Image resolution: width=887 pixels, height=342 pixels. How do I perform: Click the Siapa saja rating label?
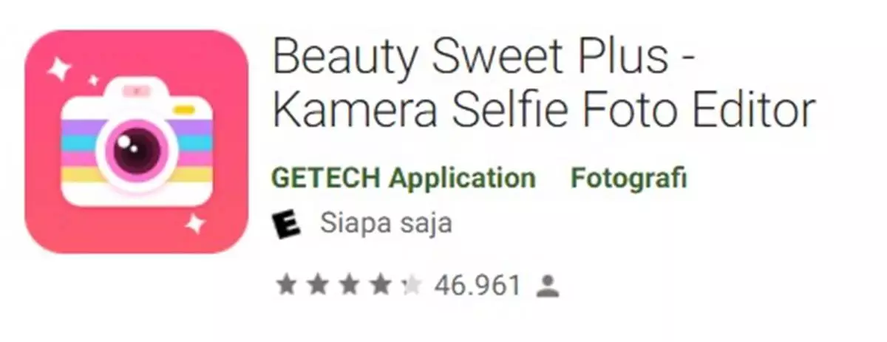[x=386, y=224]
